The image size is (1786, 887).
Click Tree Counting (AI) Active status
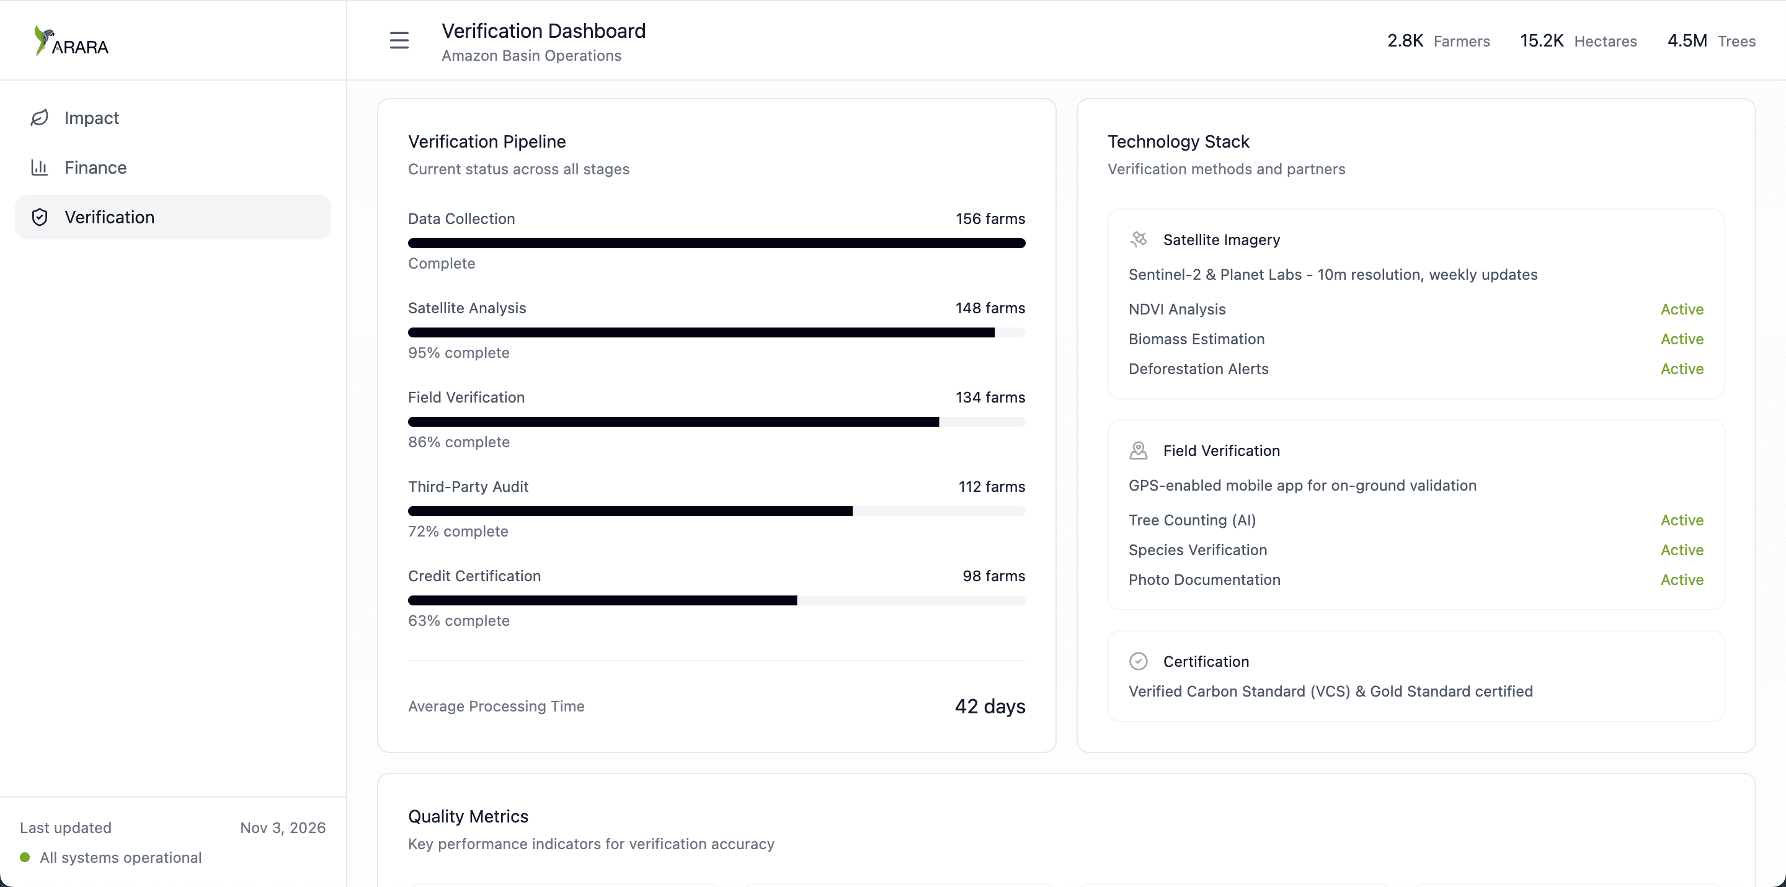1681,520
